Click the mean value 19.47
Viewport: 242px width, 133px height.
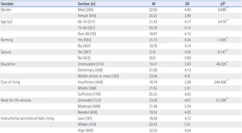(x=153, y=64)
